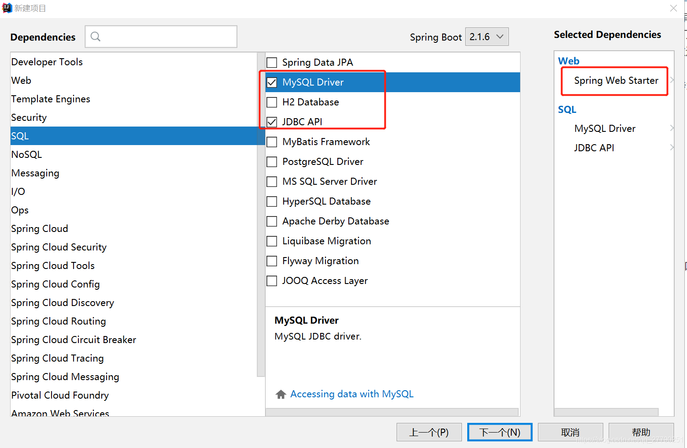Open Spring Cloud Routing category
The width and height of the screenshot is (687, 448).
coord(134,321)
